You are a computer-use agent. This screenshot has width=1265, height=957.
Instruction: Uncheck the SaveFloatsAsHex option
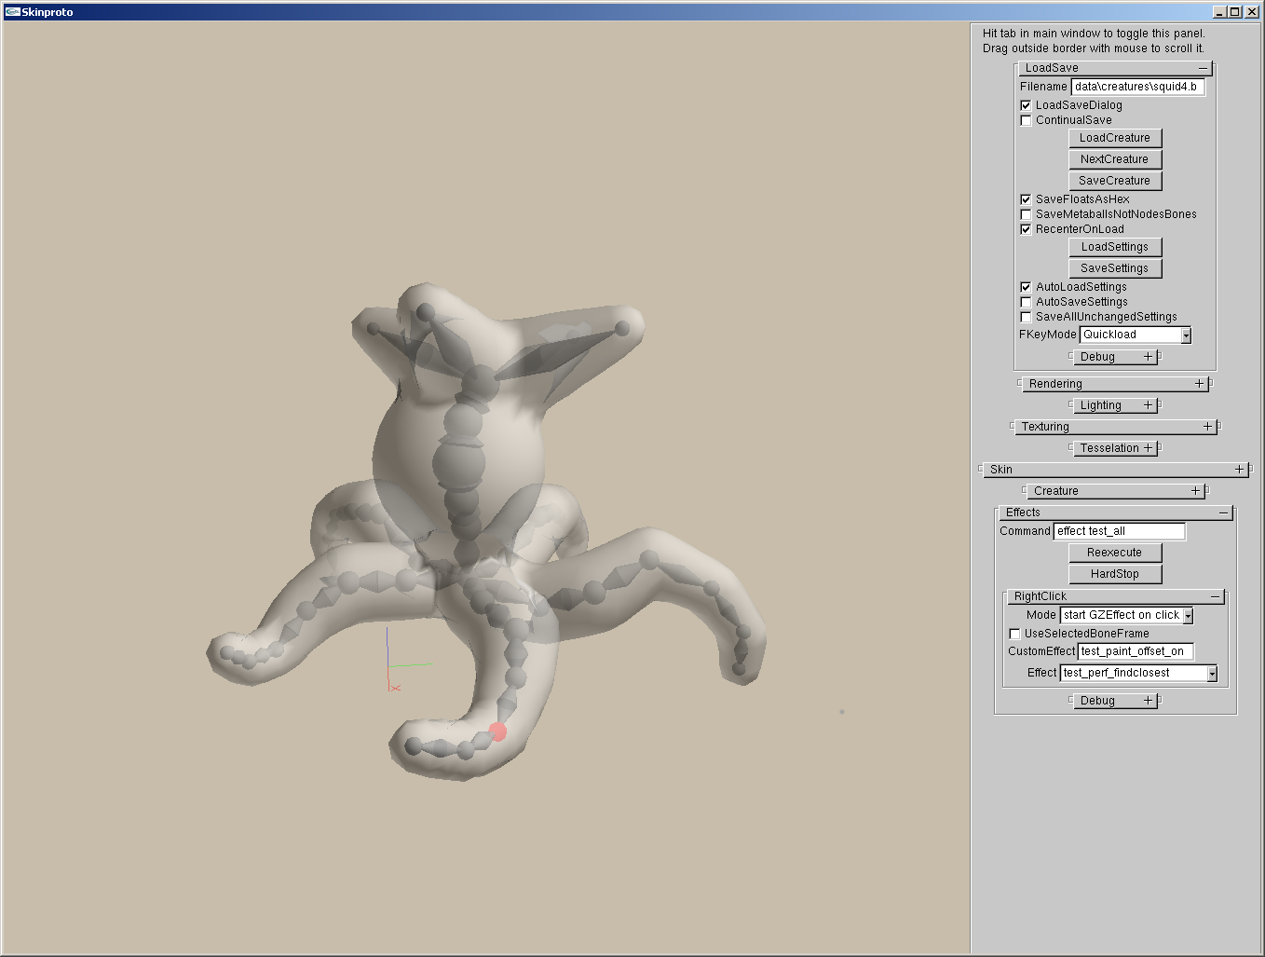(x=1026, y=199)
